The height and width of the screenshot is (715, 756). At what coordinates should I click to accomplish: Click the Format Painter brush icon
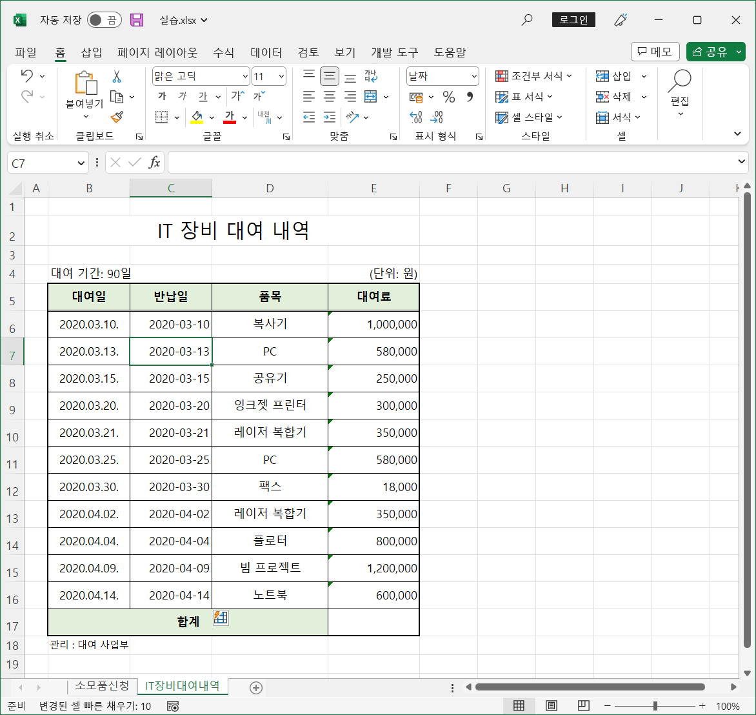(117, 117)
